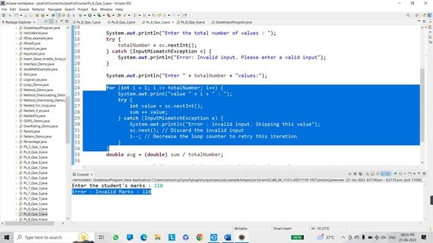Pin the Console view
The width and height of the screenshot is (433, 243).
click(x=395, y=174)
